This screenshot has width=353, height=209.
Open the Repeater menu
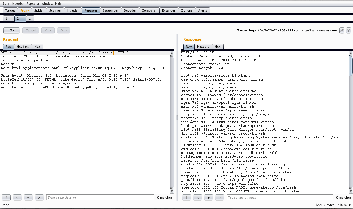(33, 4)
